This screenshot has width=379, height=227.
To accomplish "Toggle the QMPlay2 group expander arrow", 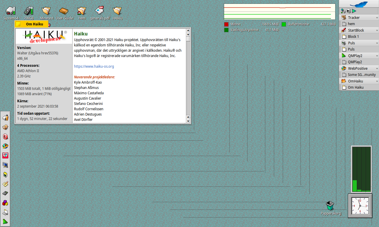I will click(x=377, y=56).
